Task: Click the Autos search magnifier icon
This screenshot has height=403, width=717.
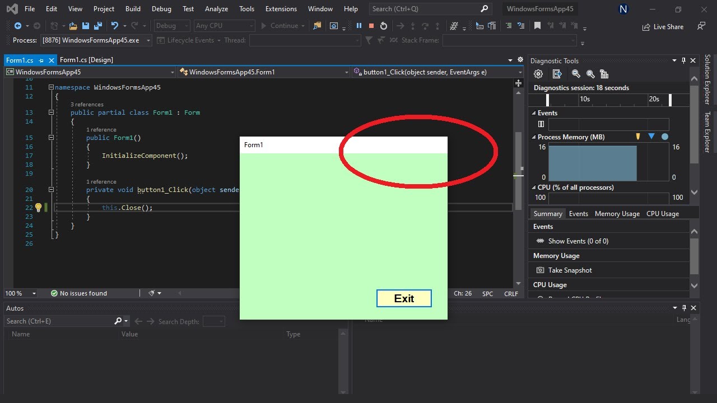Action: [118, 321]
